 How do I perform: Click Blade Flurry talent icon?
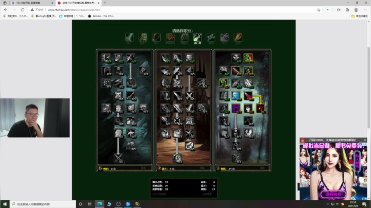pyautogui.click(x=177, y=108)
